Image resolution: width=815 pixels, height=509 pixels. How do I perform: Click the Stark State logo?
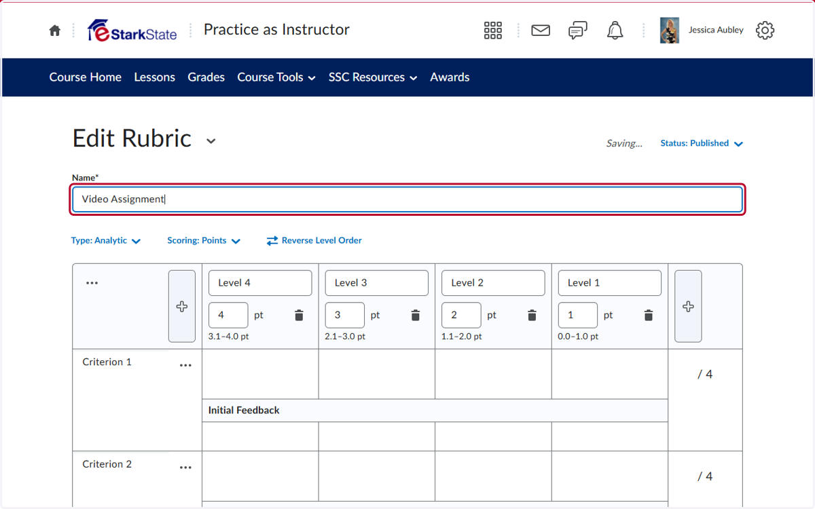click(132, 31)
